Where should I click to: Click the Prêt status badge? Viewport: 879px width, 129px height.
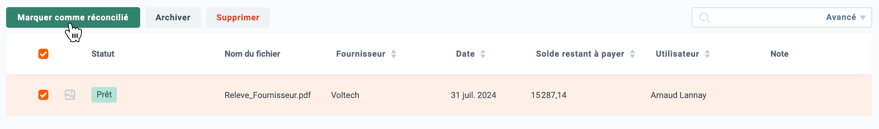(x=104, y=95)
